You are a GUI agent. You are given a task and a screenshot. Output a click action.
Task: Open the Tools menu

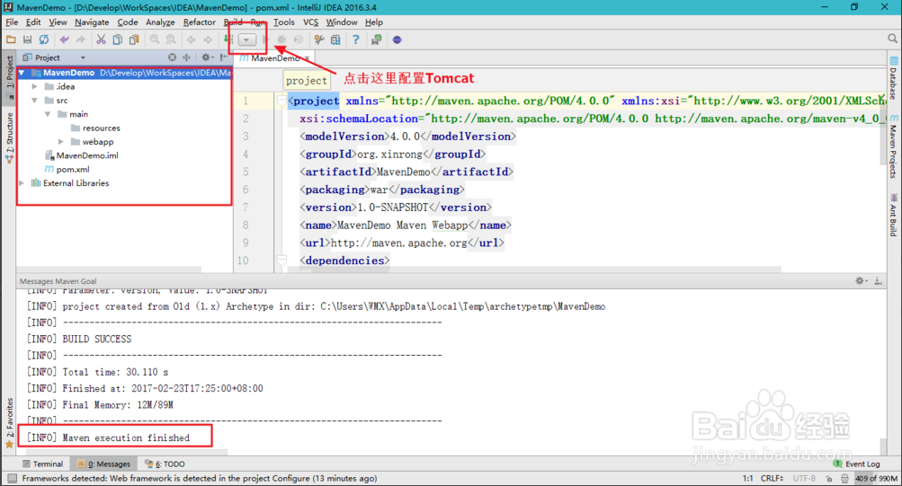point(283,22)
